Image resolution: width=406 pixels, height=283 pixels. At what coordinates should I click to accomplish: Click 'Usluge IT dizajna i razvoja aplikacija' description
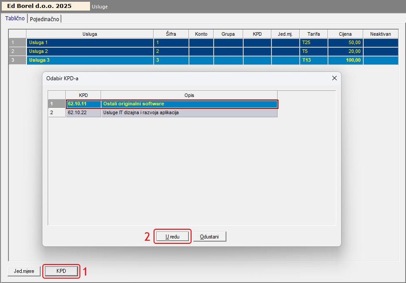tap(189, 113)
